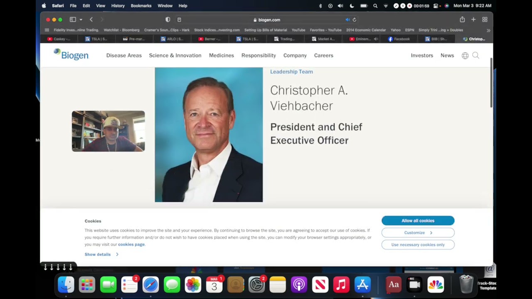Image resolution: width=532 pixels, height=299 pixels.
Task: Switch to the Market A... tab
Action: tap(323, 39)
